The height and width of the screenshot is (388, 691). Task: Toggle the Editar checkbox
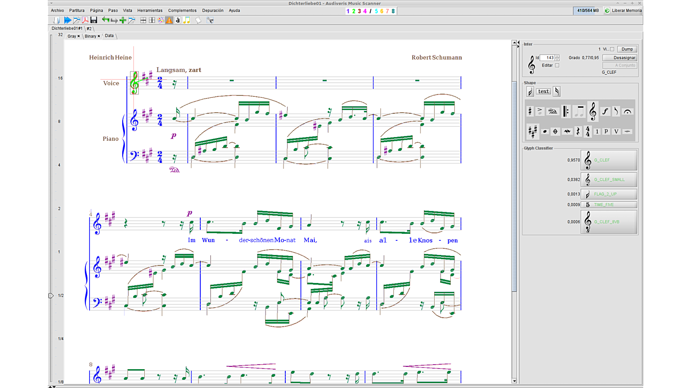coord(557,65)
